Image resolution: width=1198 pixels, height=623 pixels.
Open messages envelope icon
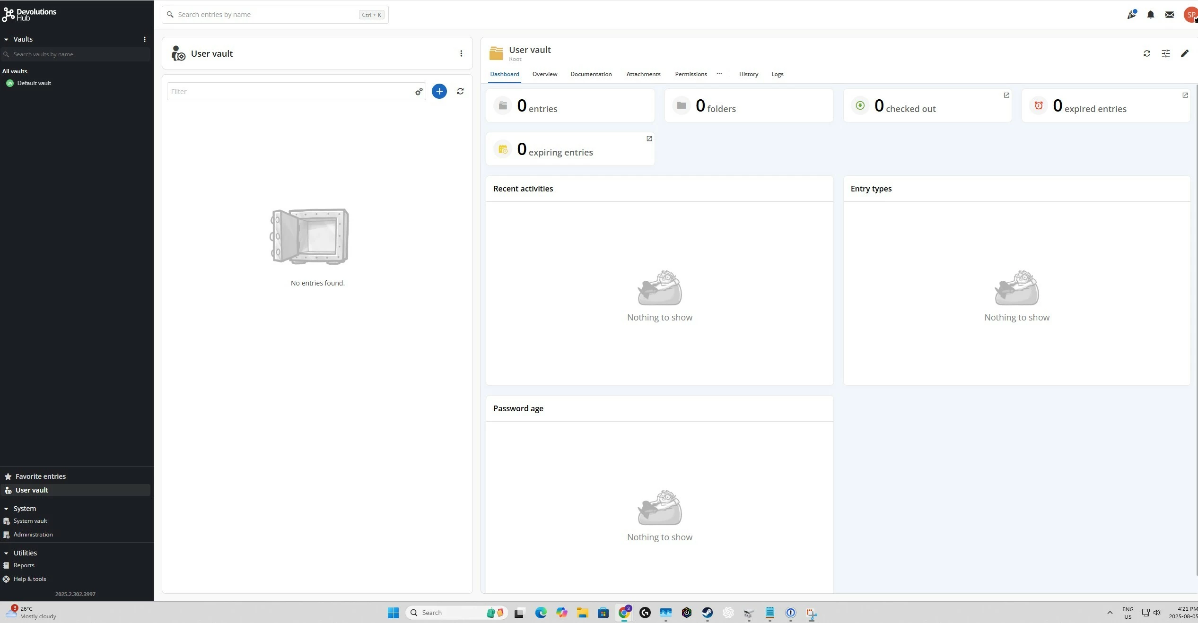coord(1170,15)
